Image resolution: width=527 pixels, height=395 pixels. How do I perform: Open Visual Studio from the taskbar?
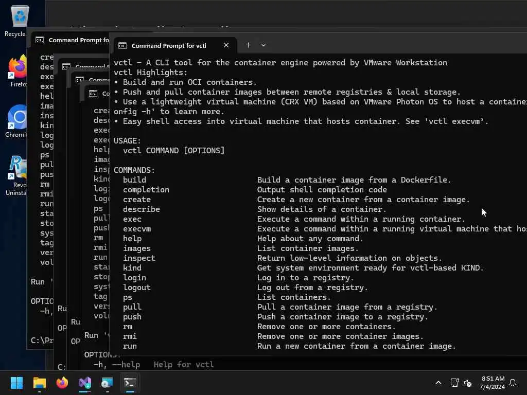coord(85,383)
